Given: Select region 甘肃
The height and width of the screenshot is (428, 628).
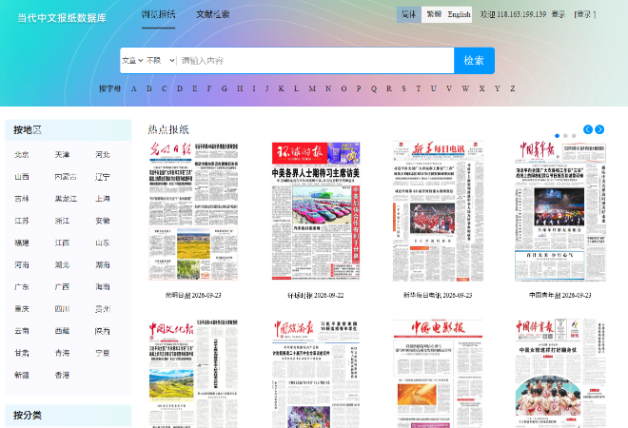Looking at the screenshot, I should (x=22, y=353).
